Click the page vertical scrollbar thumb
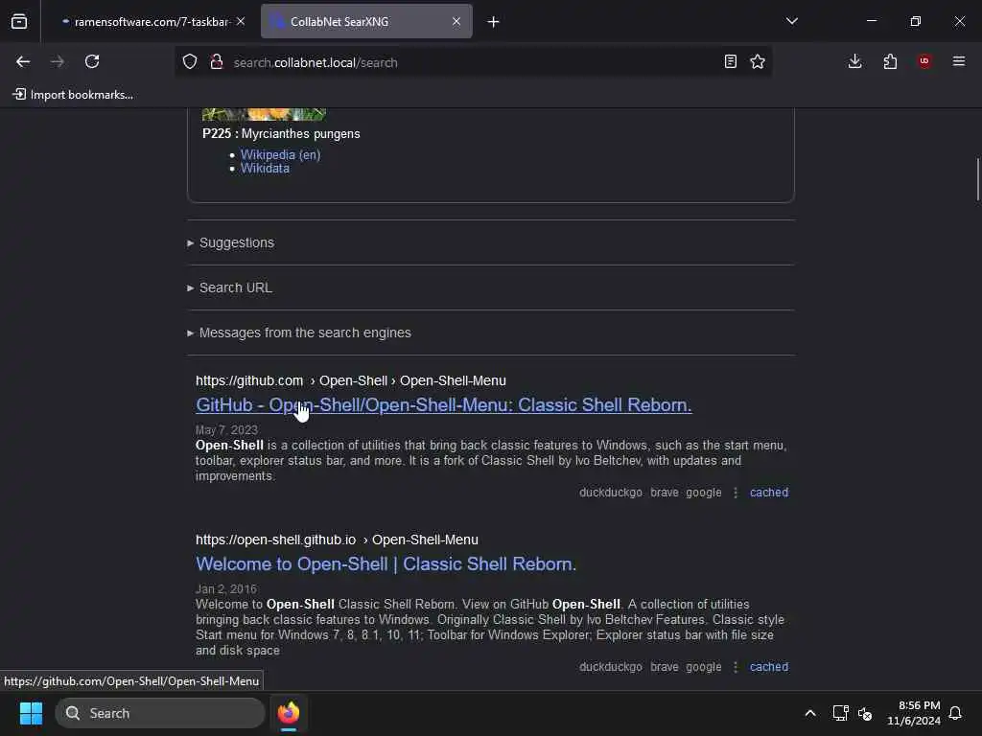The image size is (982, 736). pos(977,179)
